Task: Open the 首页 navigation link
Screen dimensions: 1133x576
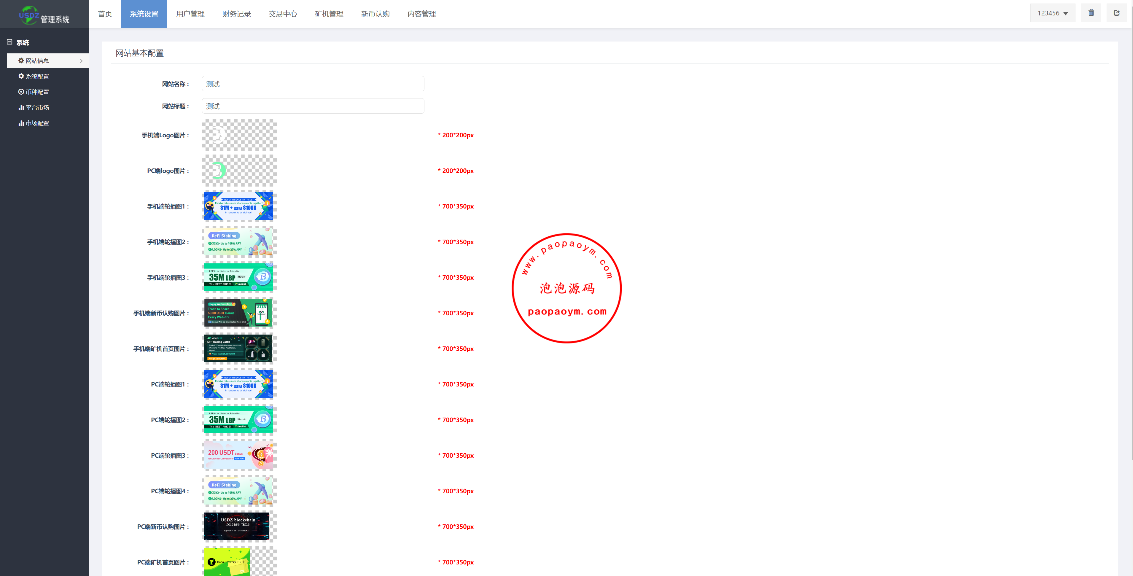Action: click(x=105, y=14)
